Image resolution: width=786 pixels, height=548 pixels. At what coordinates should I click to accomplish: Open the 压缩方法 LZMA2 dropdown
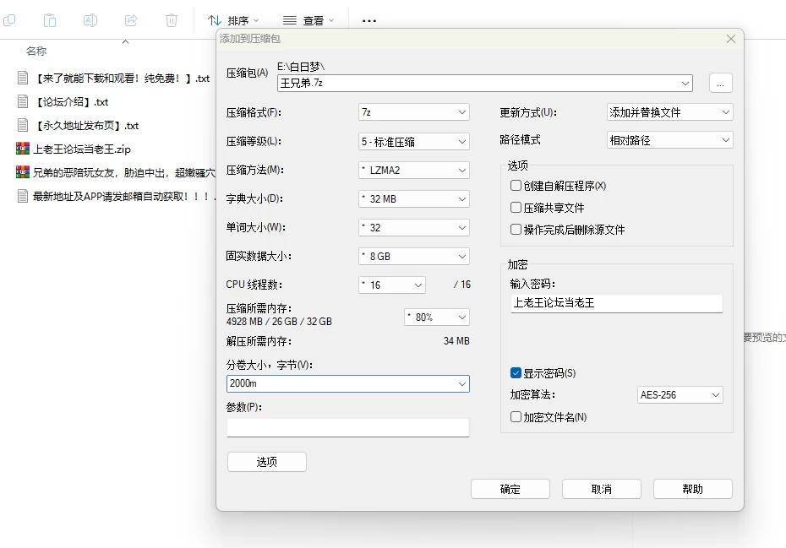point(414,171)
